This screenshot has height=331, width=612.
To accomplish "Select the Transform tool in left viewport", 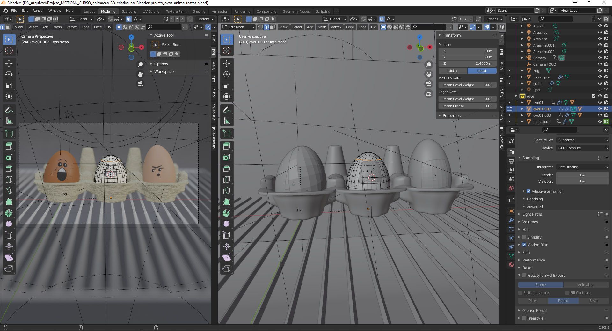I will 9,97.
